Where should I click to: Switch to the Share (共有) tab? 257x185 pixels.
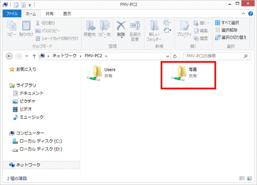50,14
